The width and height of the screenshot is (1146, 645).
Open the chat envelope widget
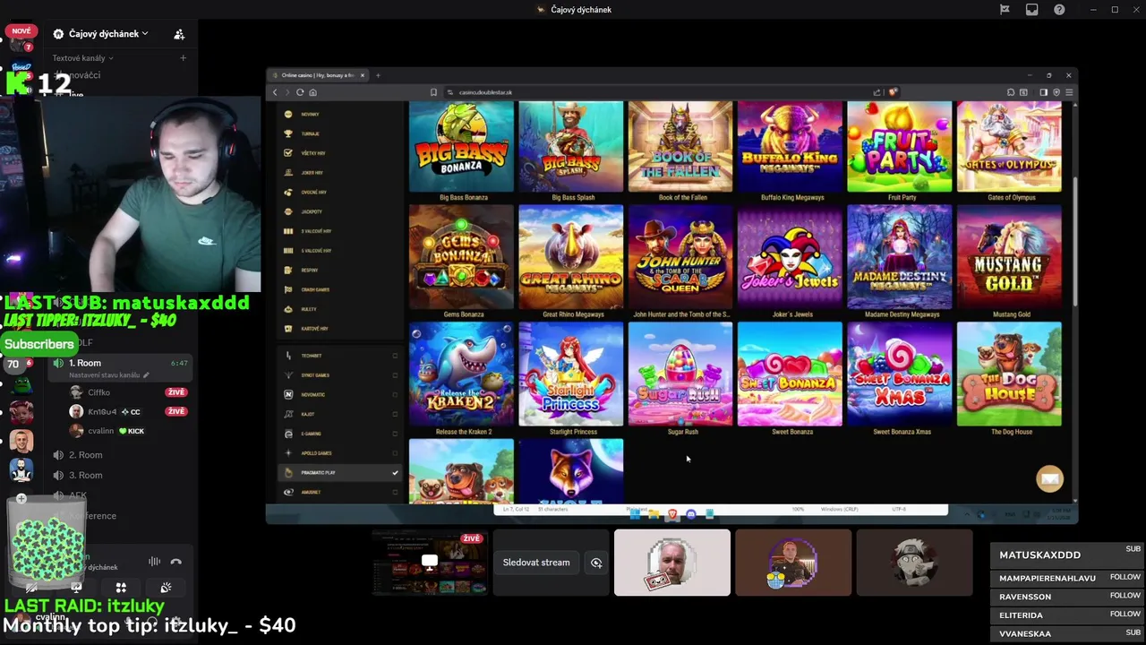pos(1049,478)
